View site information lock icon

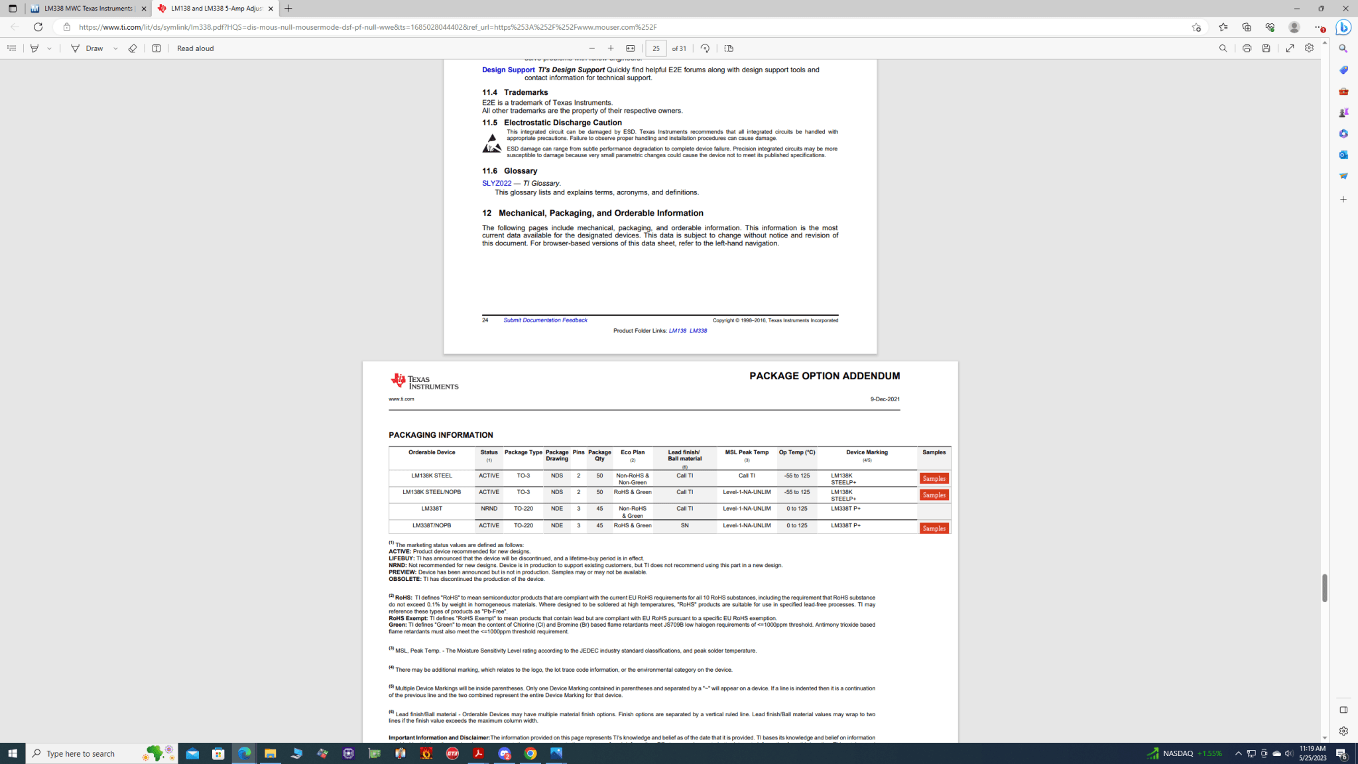[x=66, y=27]
